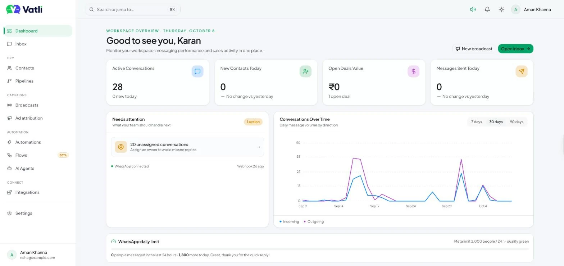Open notifications bell
Screen dimensions: 564x266
point(487,9)
